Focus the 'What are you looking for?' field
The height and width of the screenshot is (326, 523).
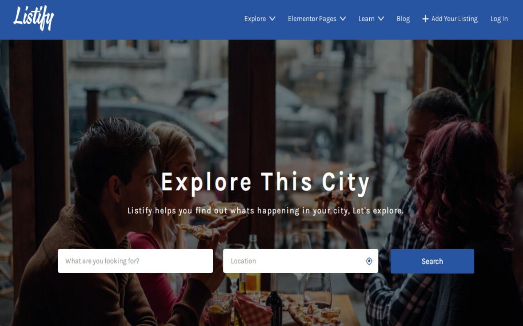click(x=135, y=261)
